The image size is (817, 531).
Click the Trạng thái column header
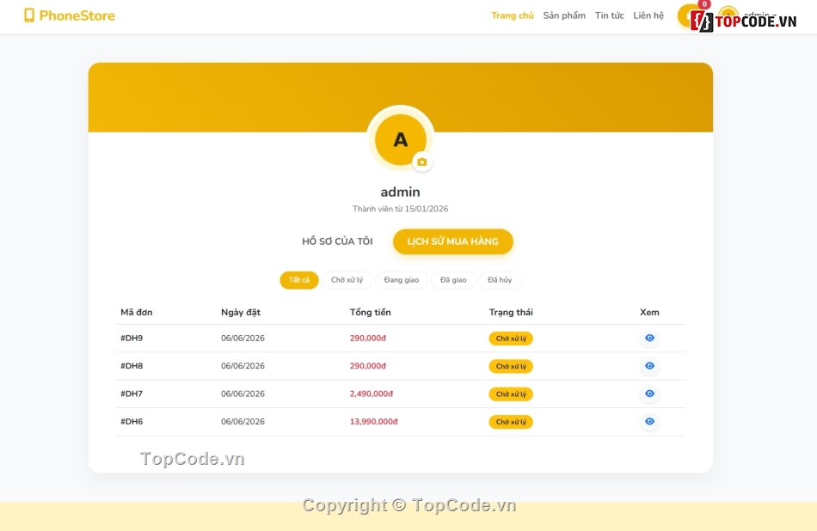pos(511,313)
